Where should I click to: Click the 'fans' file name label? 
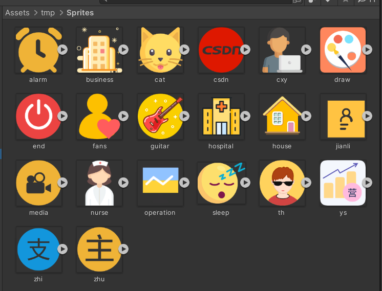[100, 146]
